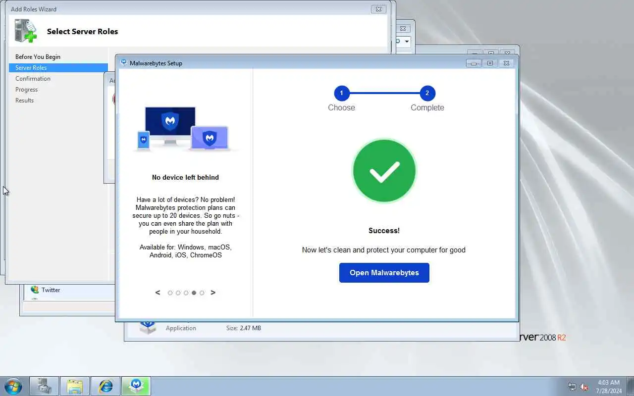Select Results step in Add Roles Wizard

(x=24, y=100)
